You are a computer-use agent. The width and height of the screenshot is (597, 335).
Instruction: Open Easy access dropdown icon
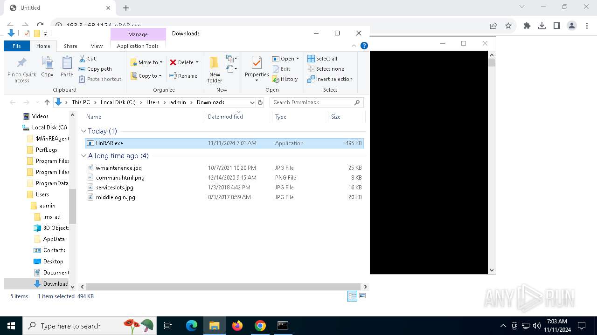tap(232, 69)
